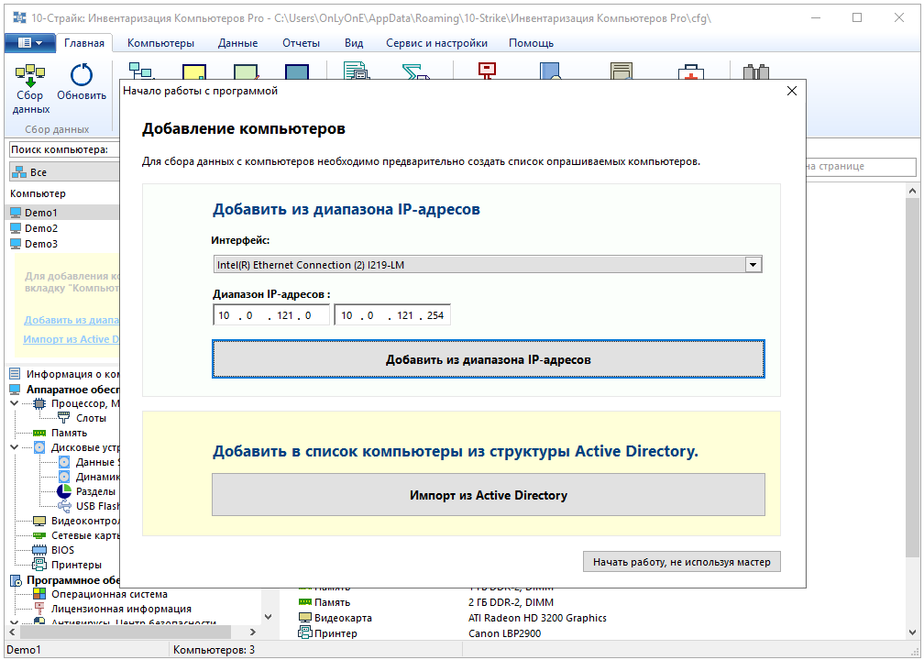The width and height of the screenshot is (924, 660).
Task: Open the blue application menu button
Action: pyautogui.click(x=29, y=42)
